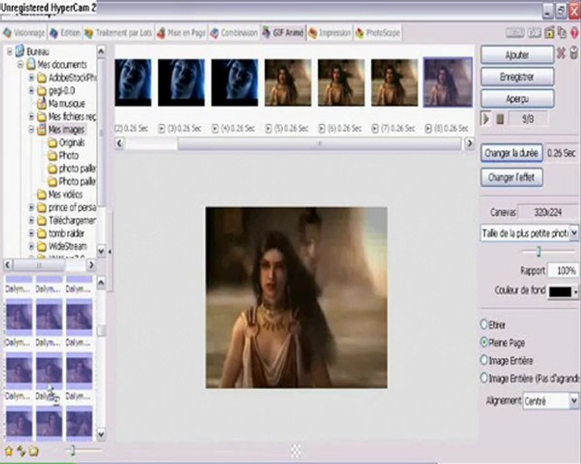Select the Etirer radio option
Image resolution: width=581 pixels, height=464 pixels.
coord(484,325)
